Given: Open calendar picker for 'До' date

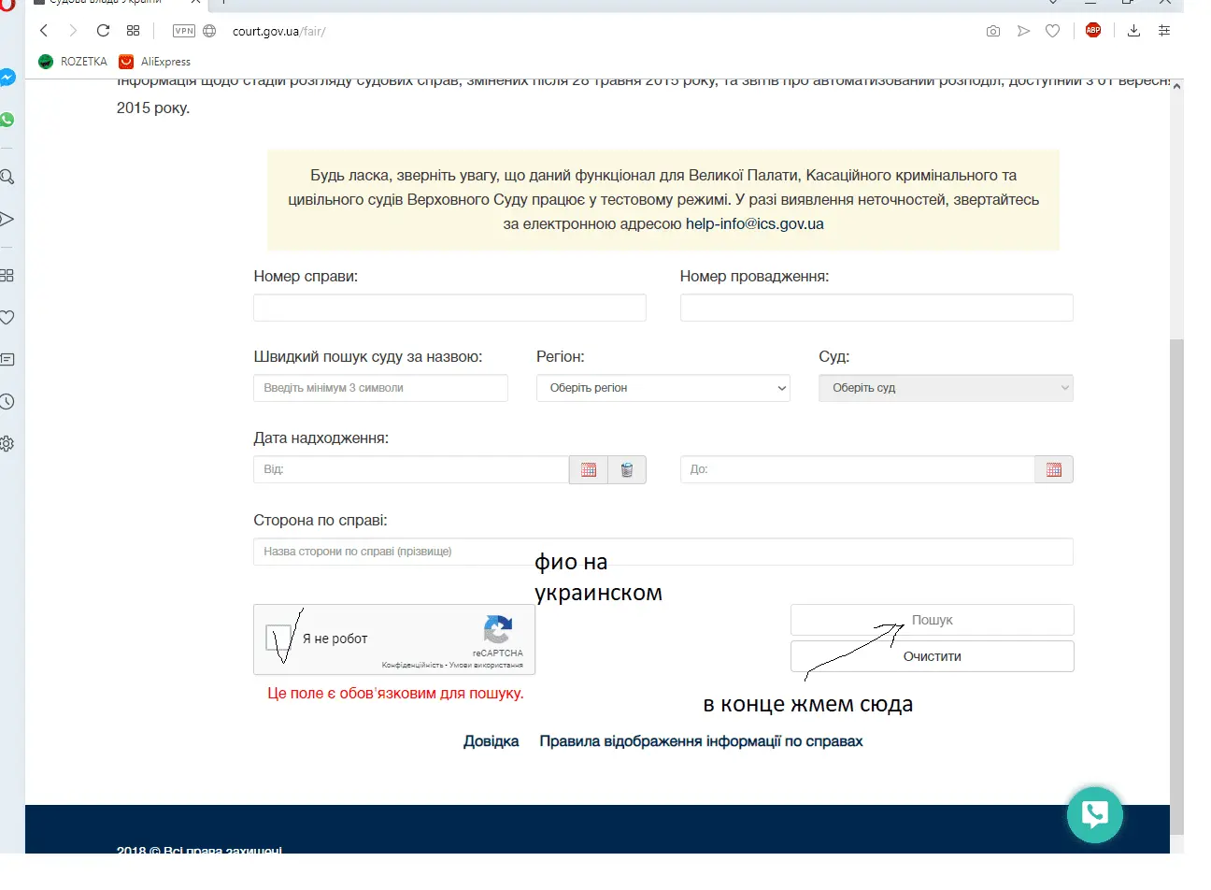Looking at the screenshot, I should 1054,469.
